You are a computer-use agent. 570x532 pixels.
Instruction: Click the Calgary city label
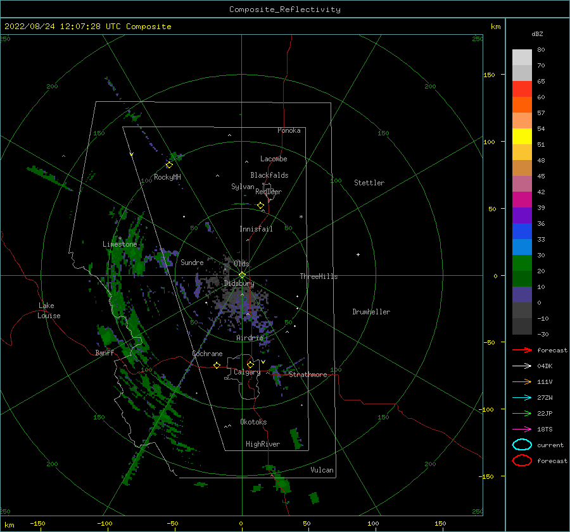pos(247,372)
